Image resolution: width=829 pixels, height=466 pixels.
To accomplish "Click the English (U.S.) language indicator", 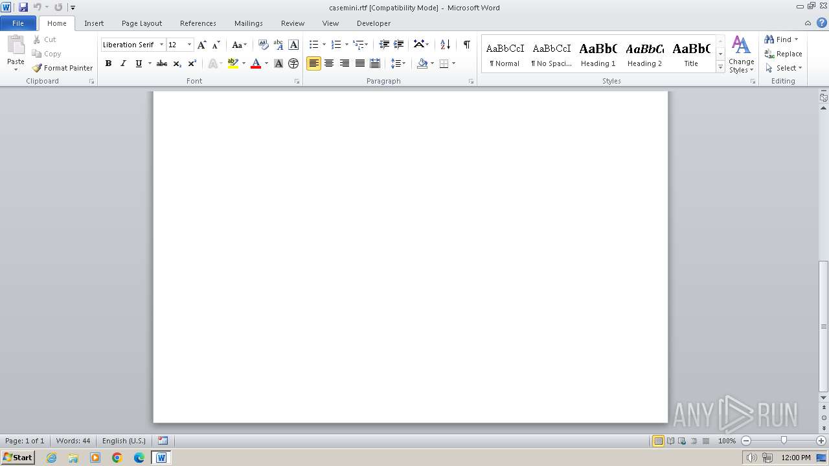I will [x=124, y=441].
